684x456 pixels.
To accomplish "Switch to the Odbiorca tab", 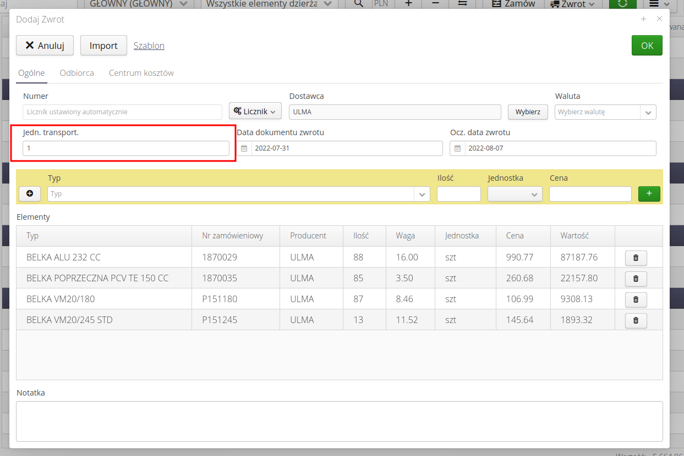I will pos(76,73).
